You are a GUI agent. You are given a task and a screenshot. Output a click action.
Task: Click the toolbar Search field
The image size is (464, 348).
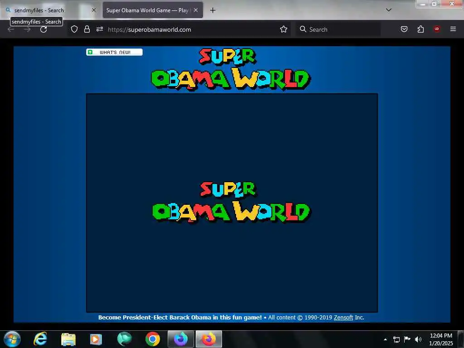pos(338,29)
